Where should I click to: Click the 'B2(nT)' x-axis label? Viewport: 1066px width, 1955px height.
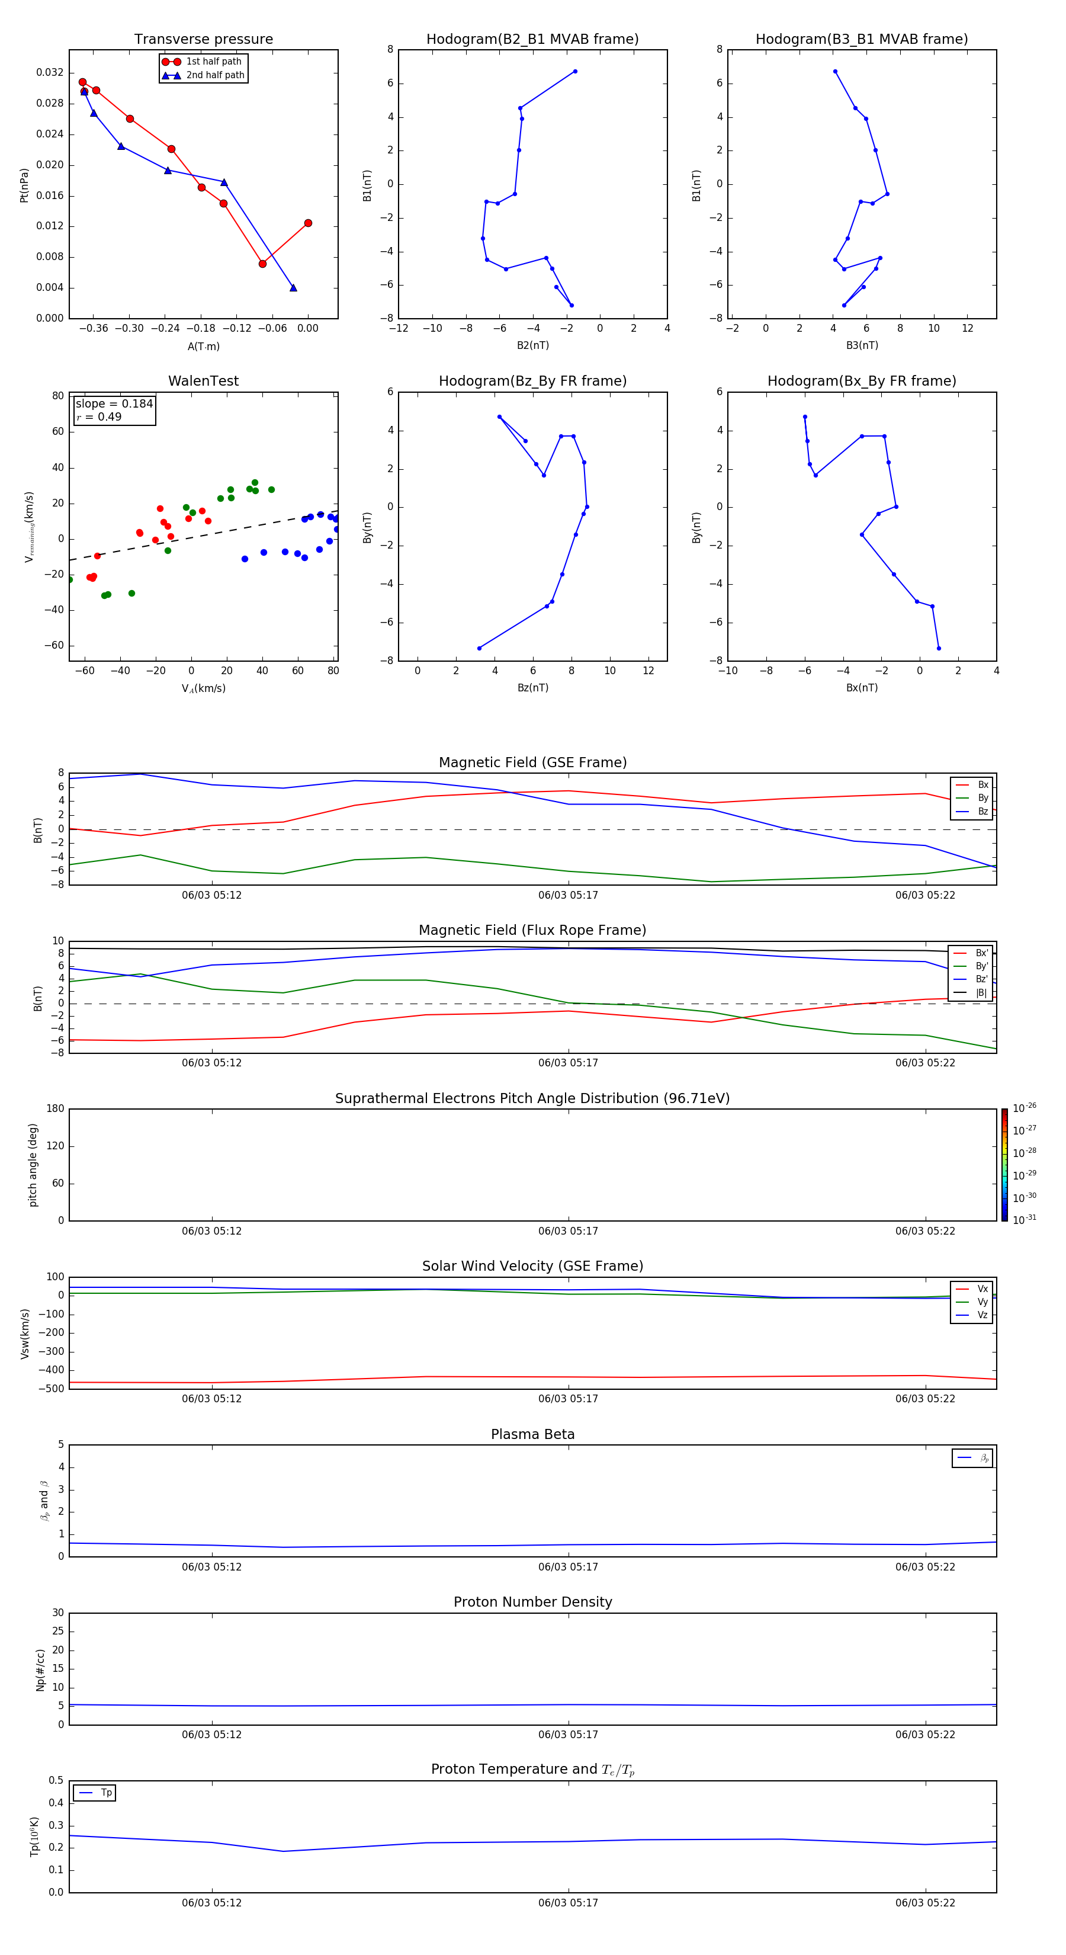(532, 345)
